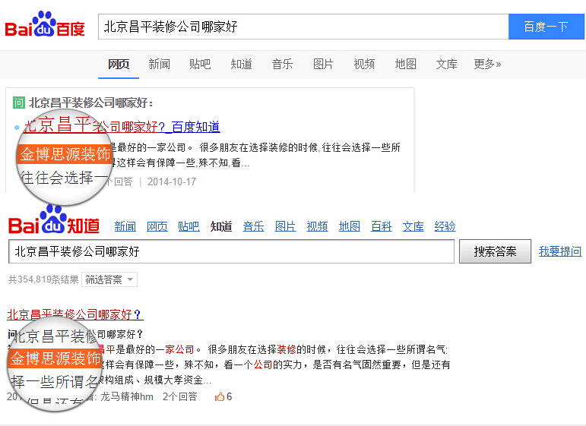Click the 百度一下 search button
Screen dimensions: 586x426
pos(546,27)
